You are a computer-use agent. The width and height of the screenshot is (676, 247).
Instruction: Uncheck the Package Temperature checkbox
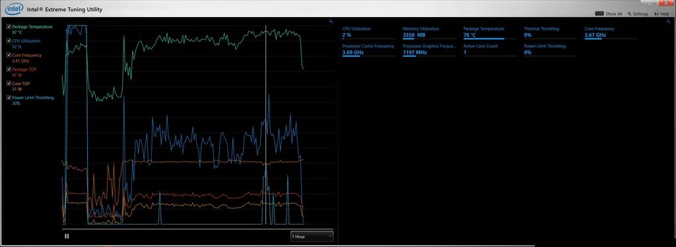(9, 26)
